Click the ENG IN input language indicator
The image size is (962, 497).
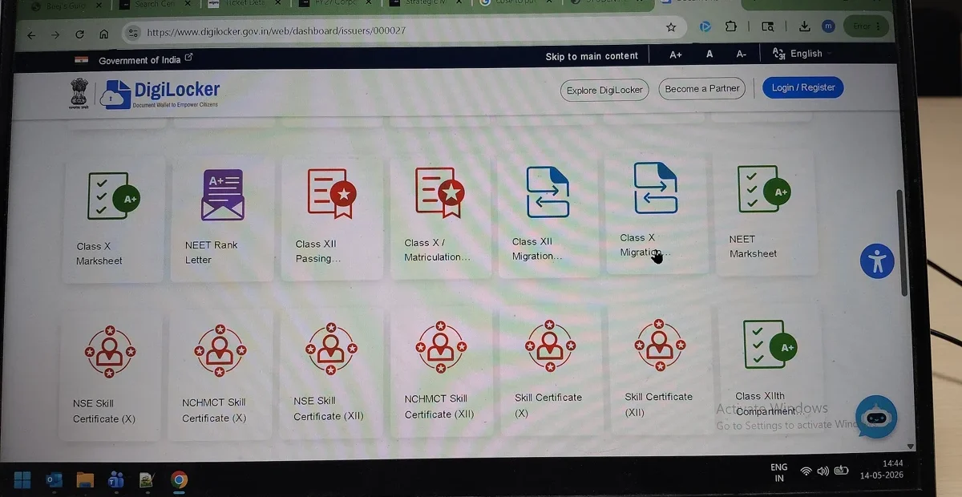pyautogui.click(x=779, y=472)
